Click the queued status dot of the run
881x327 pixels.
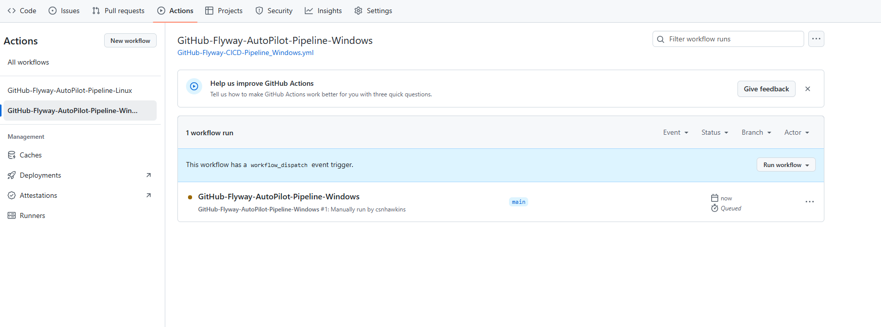190,197
